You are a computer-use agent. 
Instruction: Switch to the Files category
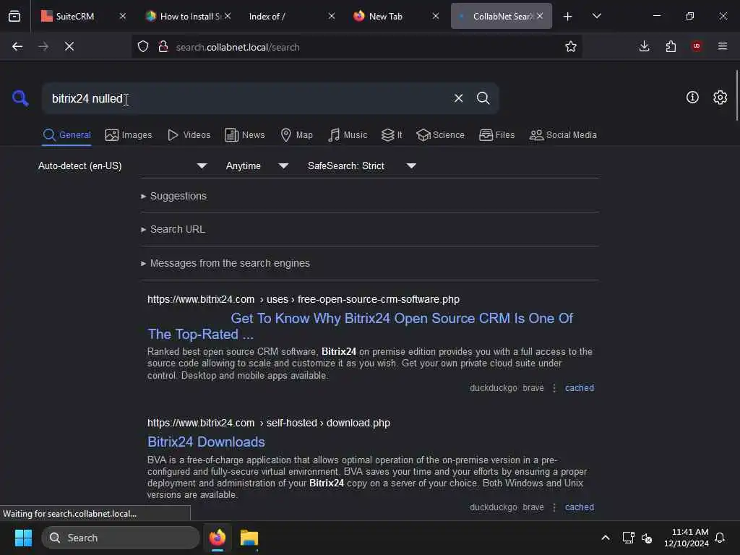point(496,135)
